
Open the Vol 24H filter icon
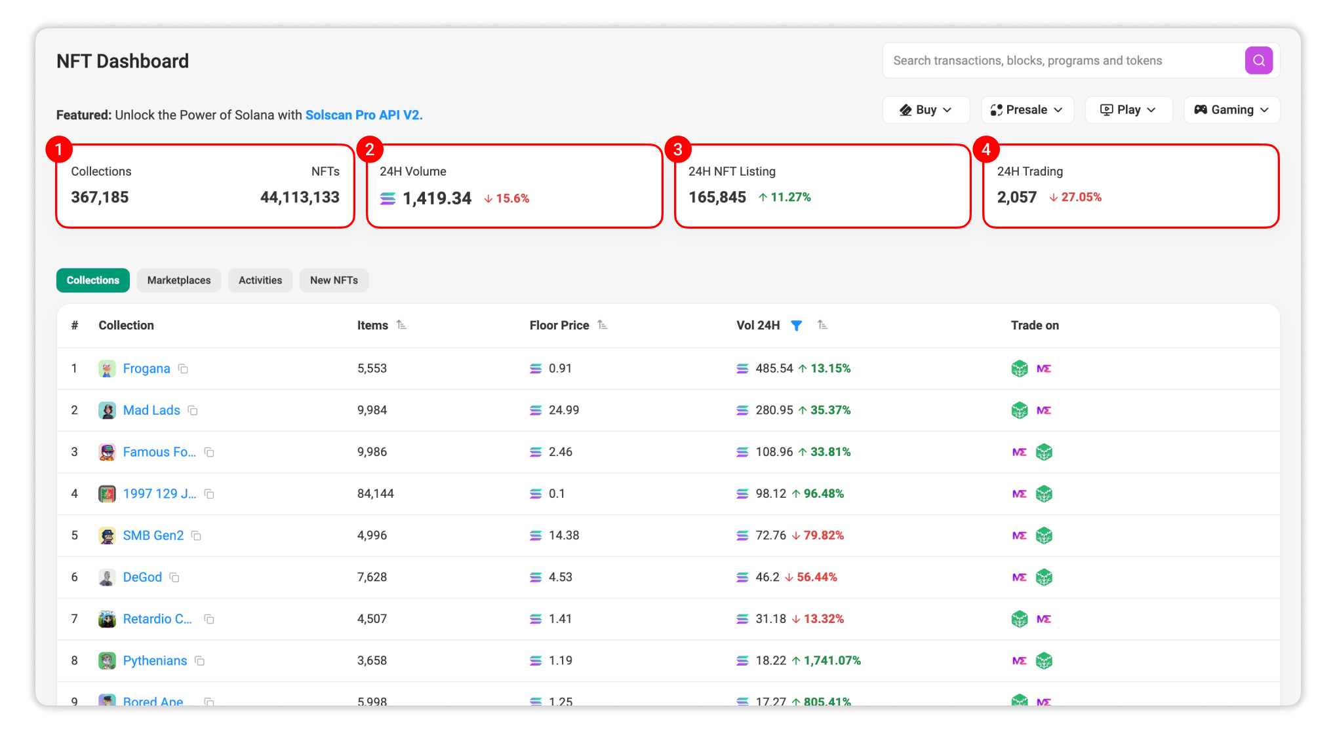point(796,325)
